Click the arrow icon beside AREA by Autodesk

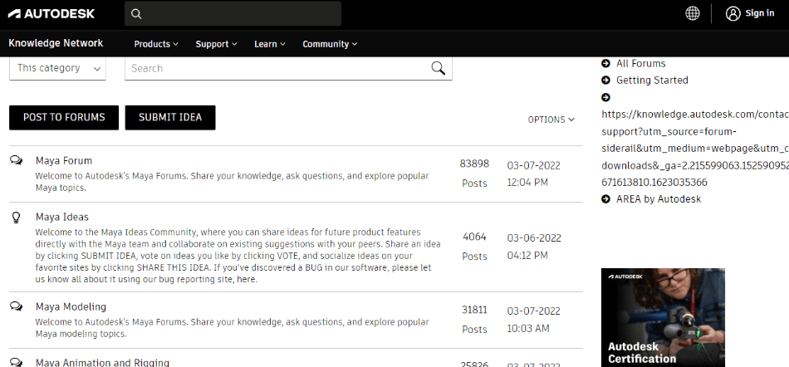click(x=605, y=199)
